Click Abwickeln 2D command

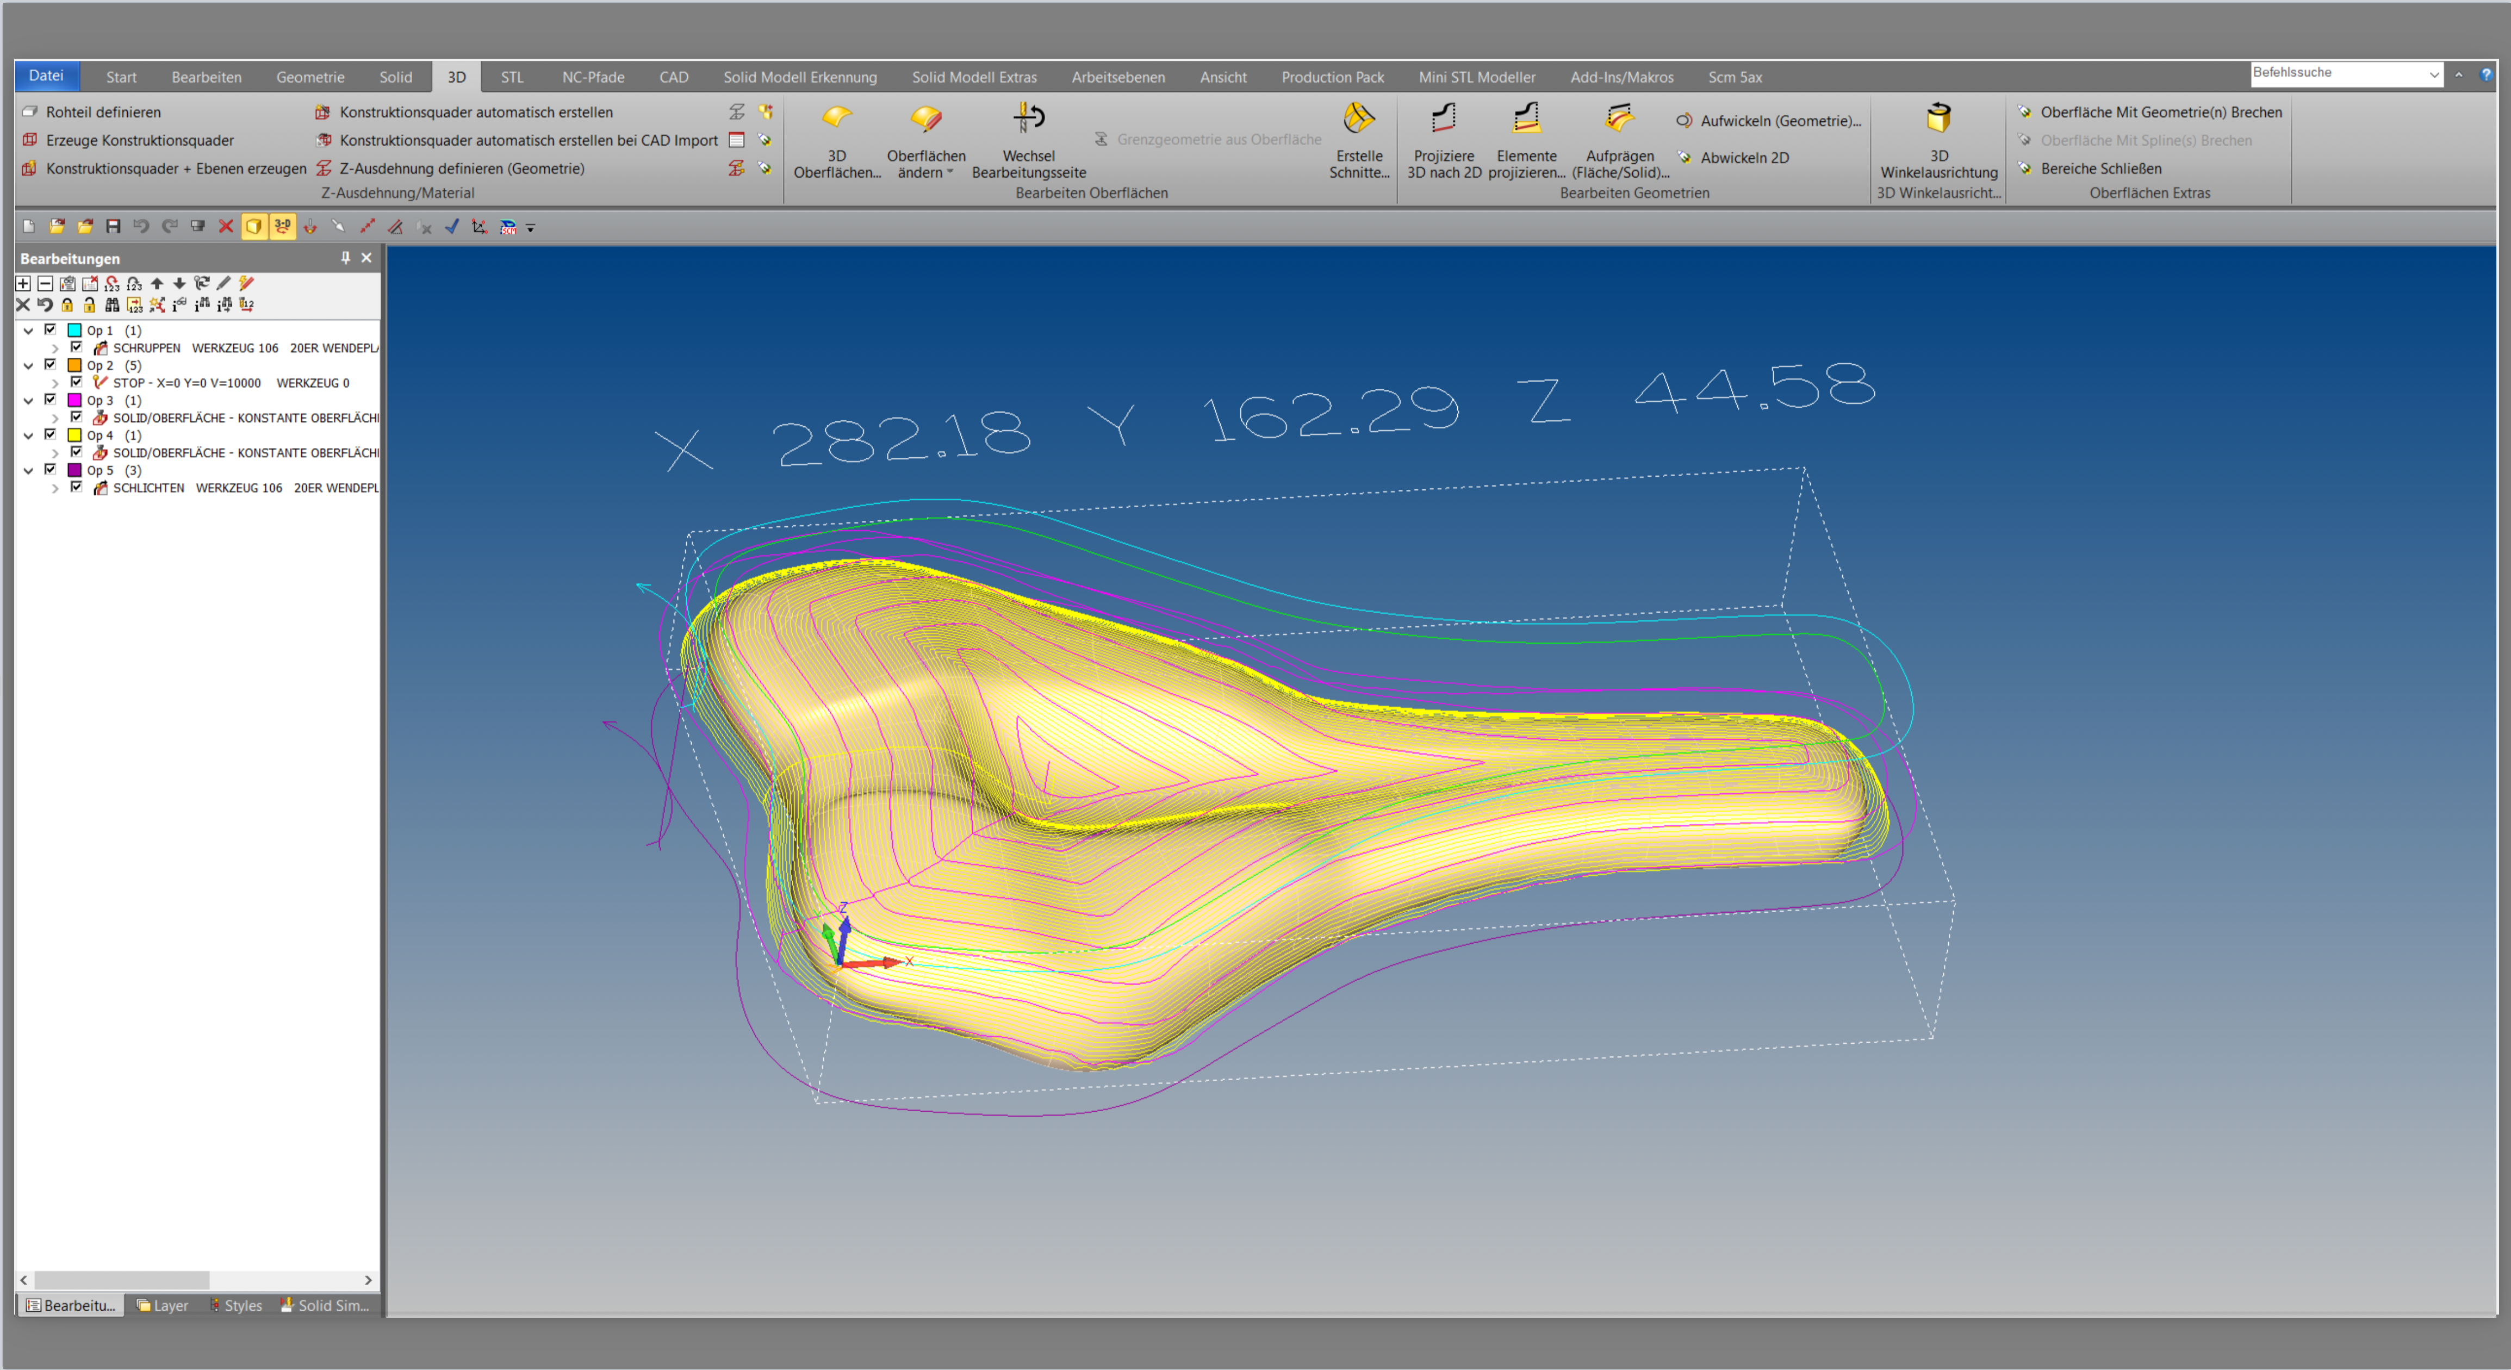coord(1744,158)
